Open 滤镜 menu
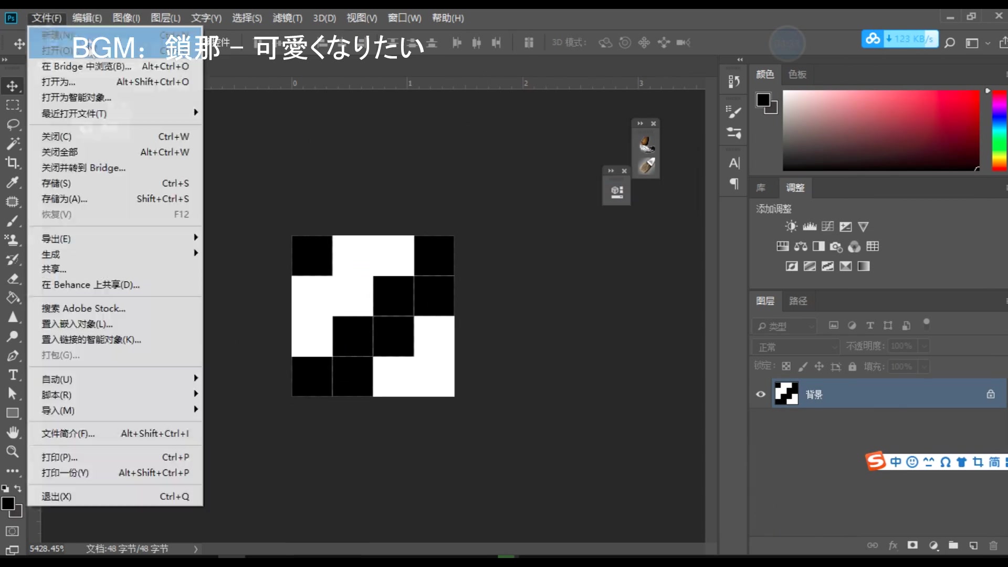The width and height of the screenshot is (1008, 567). click(x=287, y=18)
